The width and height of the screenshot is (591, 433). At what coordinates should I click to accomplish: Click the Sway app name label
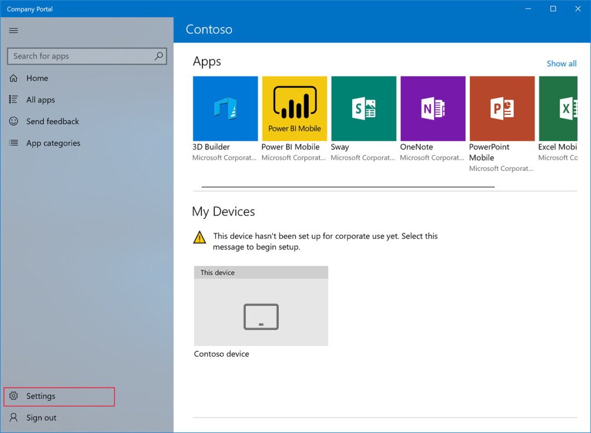coord(340,147)
